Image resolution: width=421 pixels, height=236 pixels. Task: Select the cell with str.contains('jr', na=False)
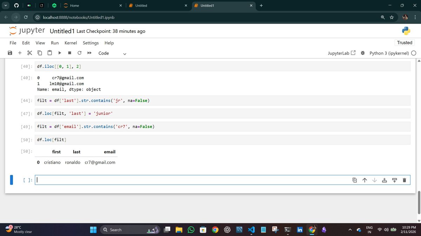tap(222, 101)
